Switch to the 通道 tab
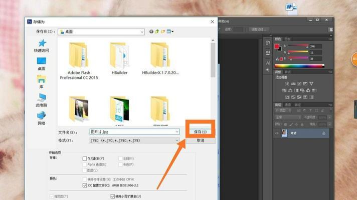357x200 pixels. click(x=288, y=105)
